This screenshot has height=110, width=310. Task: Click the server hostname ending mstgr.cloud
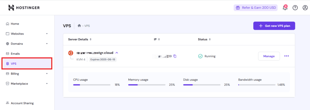click(x=95, y=53)
